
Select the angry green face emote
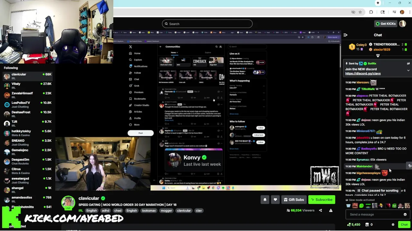394,206
